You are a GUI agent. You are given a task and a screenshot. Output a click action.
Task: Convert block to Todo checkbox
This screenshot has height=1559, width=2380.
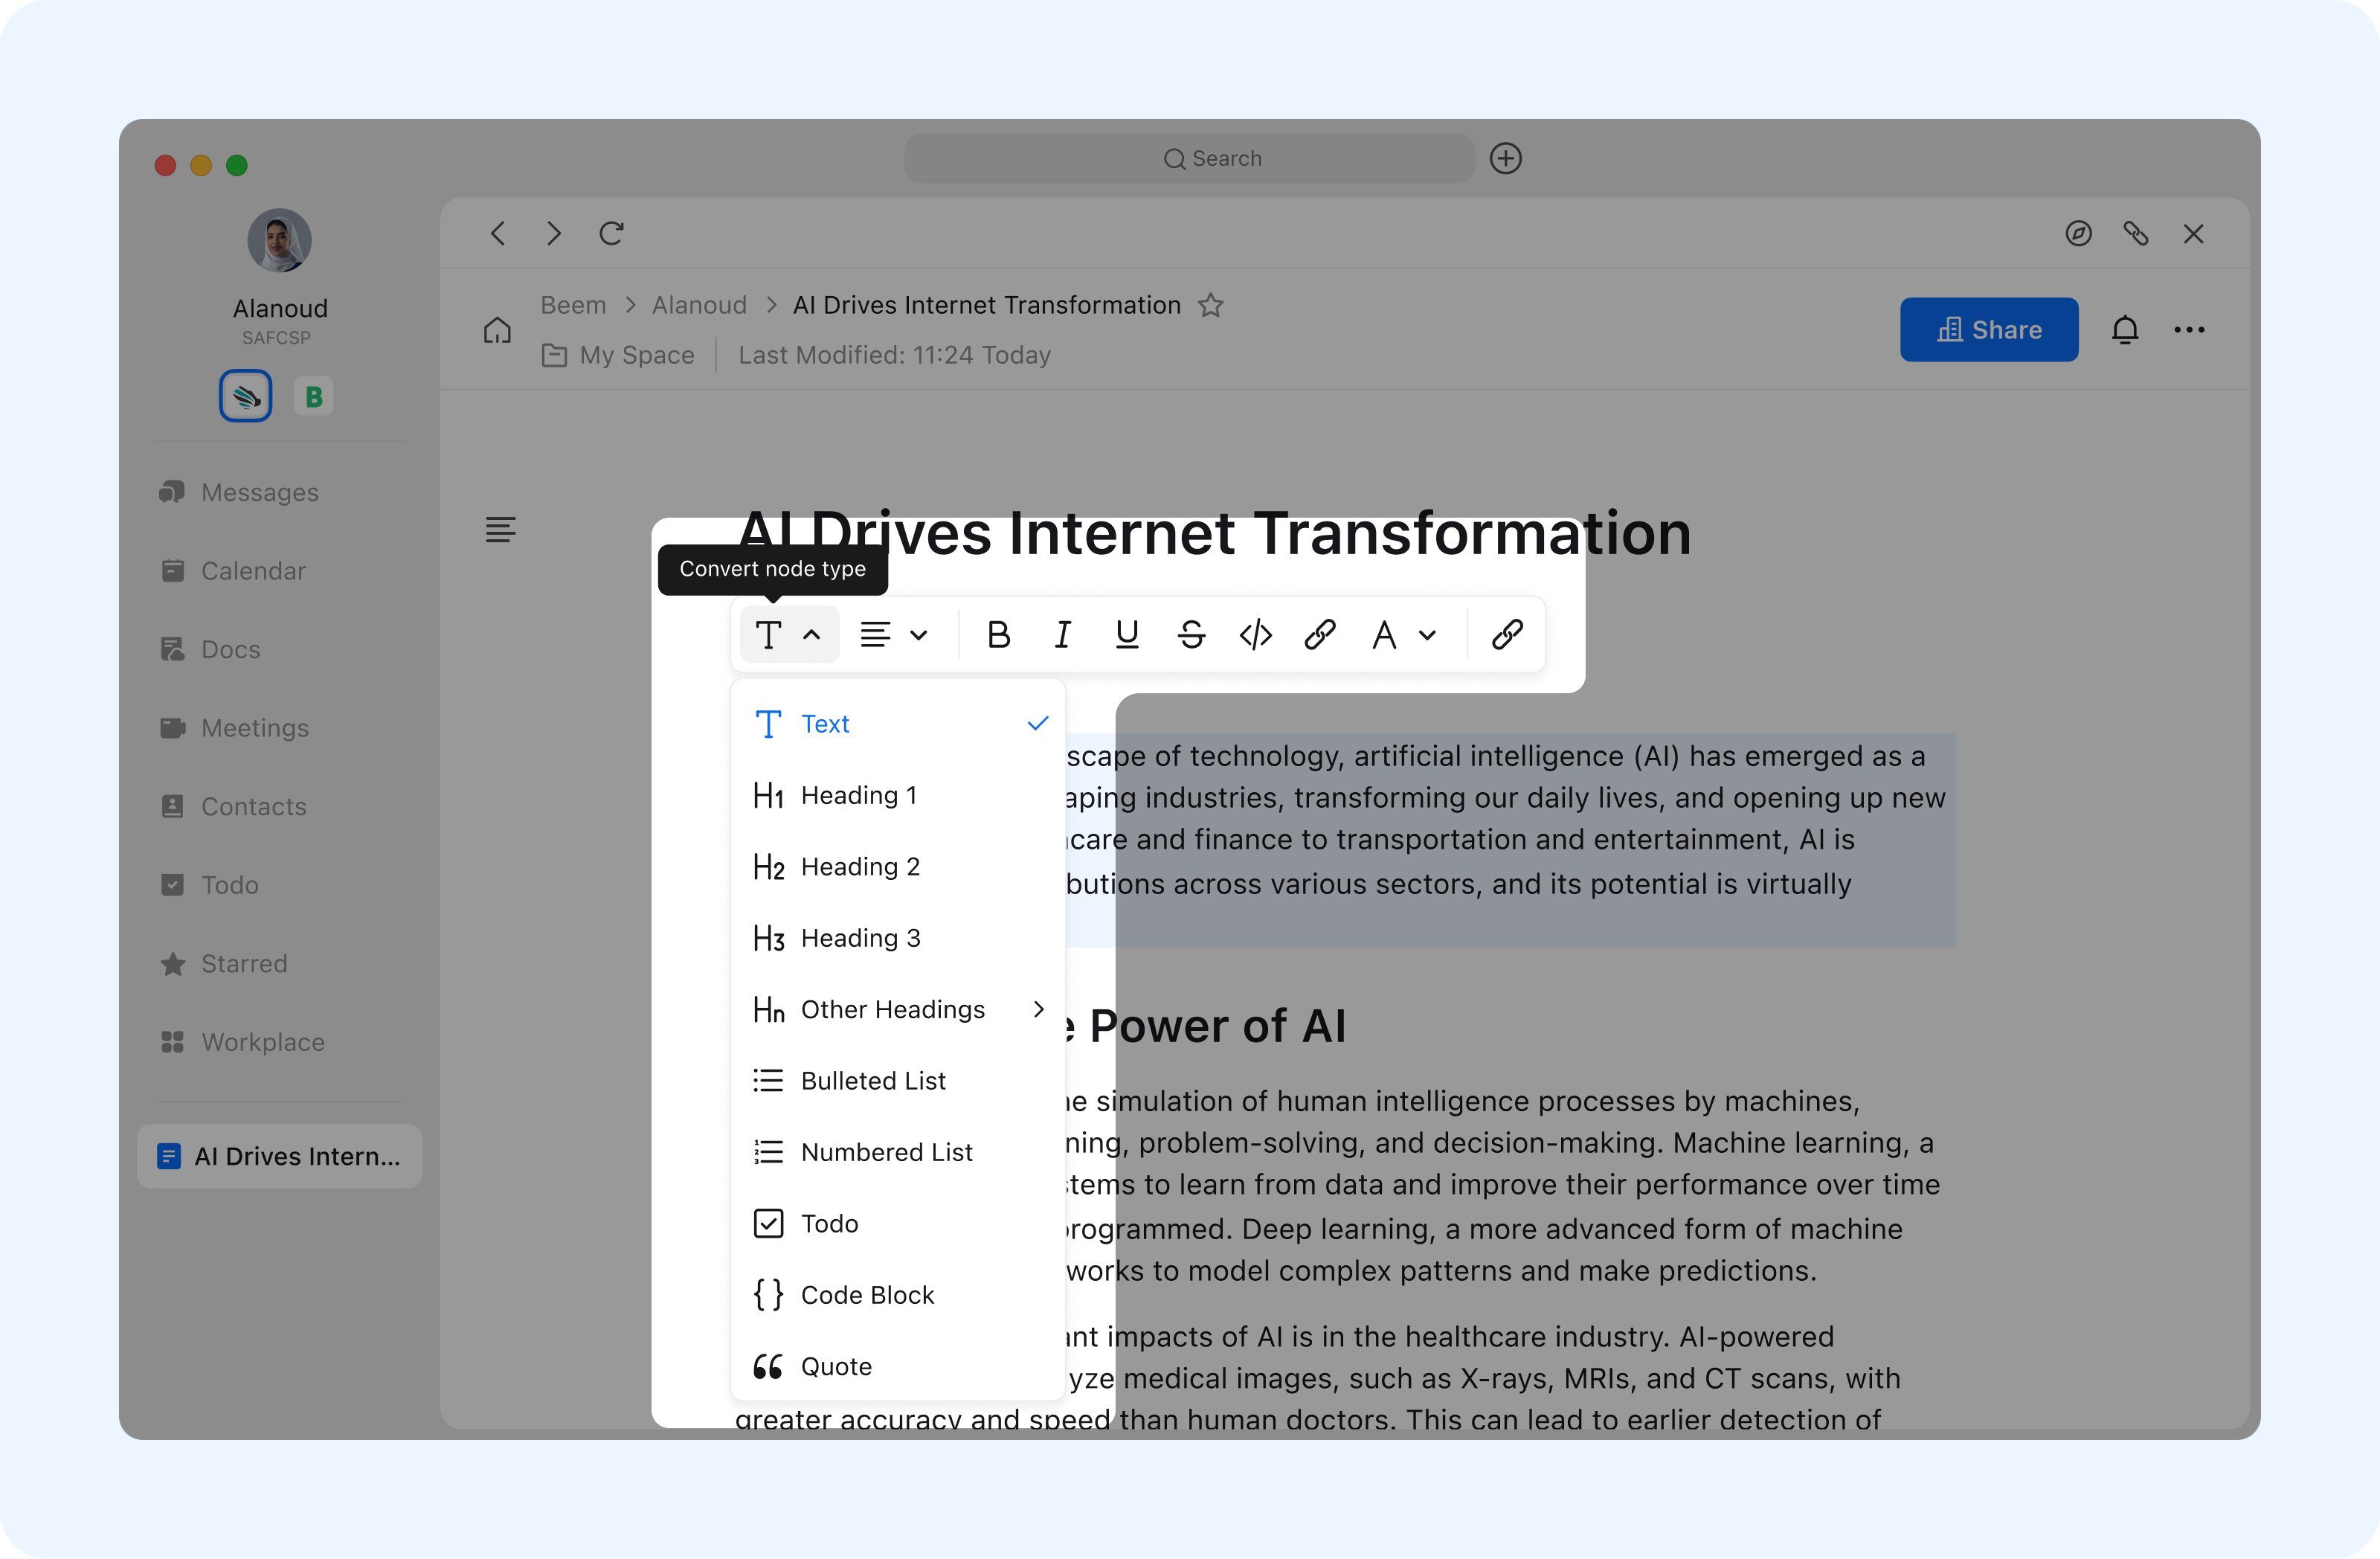click(x=829, y=1223)
